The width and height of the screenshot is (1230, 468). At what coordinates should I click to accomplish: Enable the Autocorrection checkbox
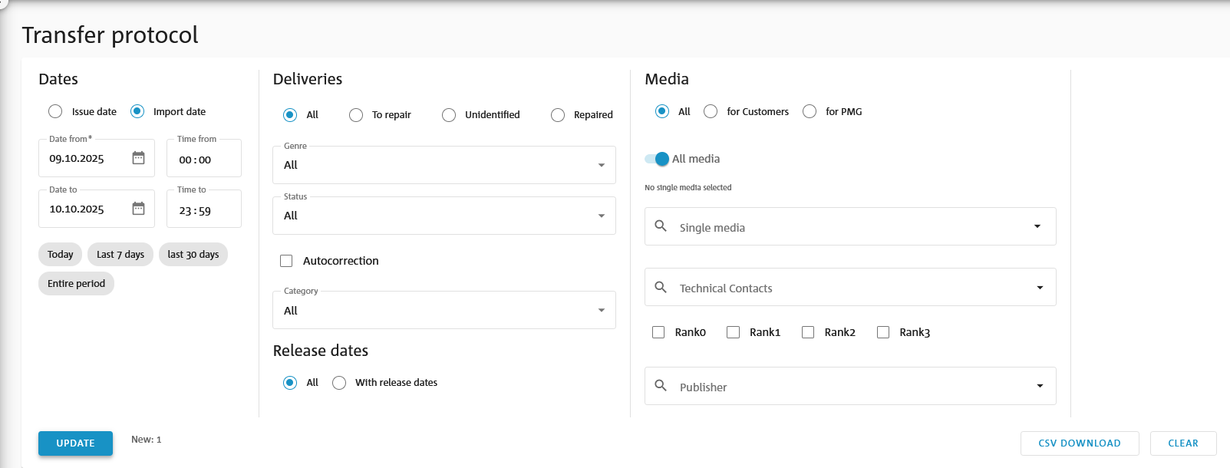tap(286, 261)
